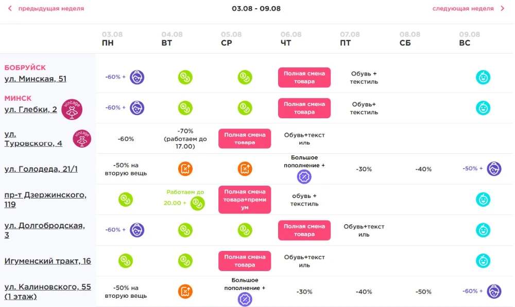515x307 pixels.
Task: Go to предыдущая неделя
Action: tap(51, 9)
